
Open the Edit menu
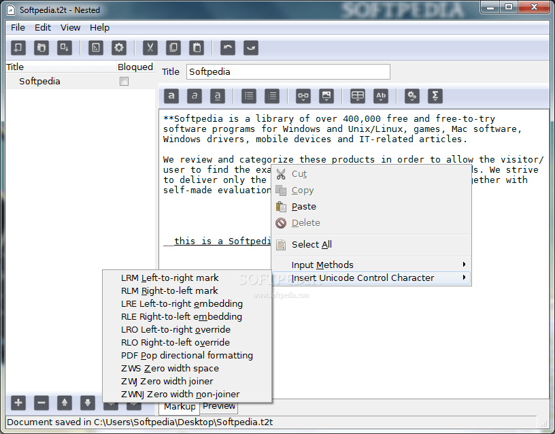[43, 28]
